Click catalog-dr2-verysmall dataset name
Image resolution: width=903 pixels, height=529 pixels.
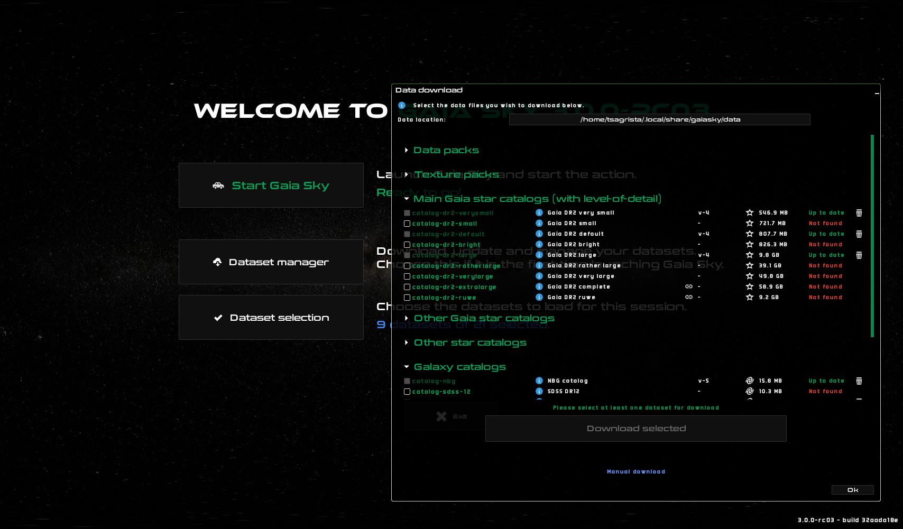[x=453, y=214]
